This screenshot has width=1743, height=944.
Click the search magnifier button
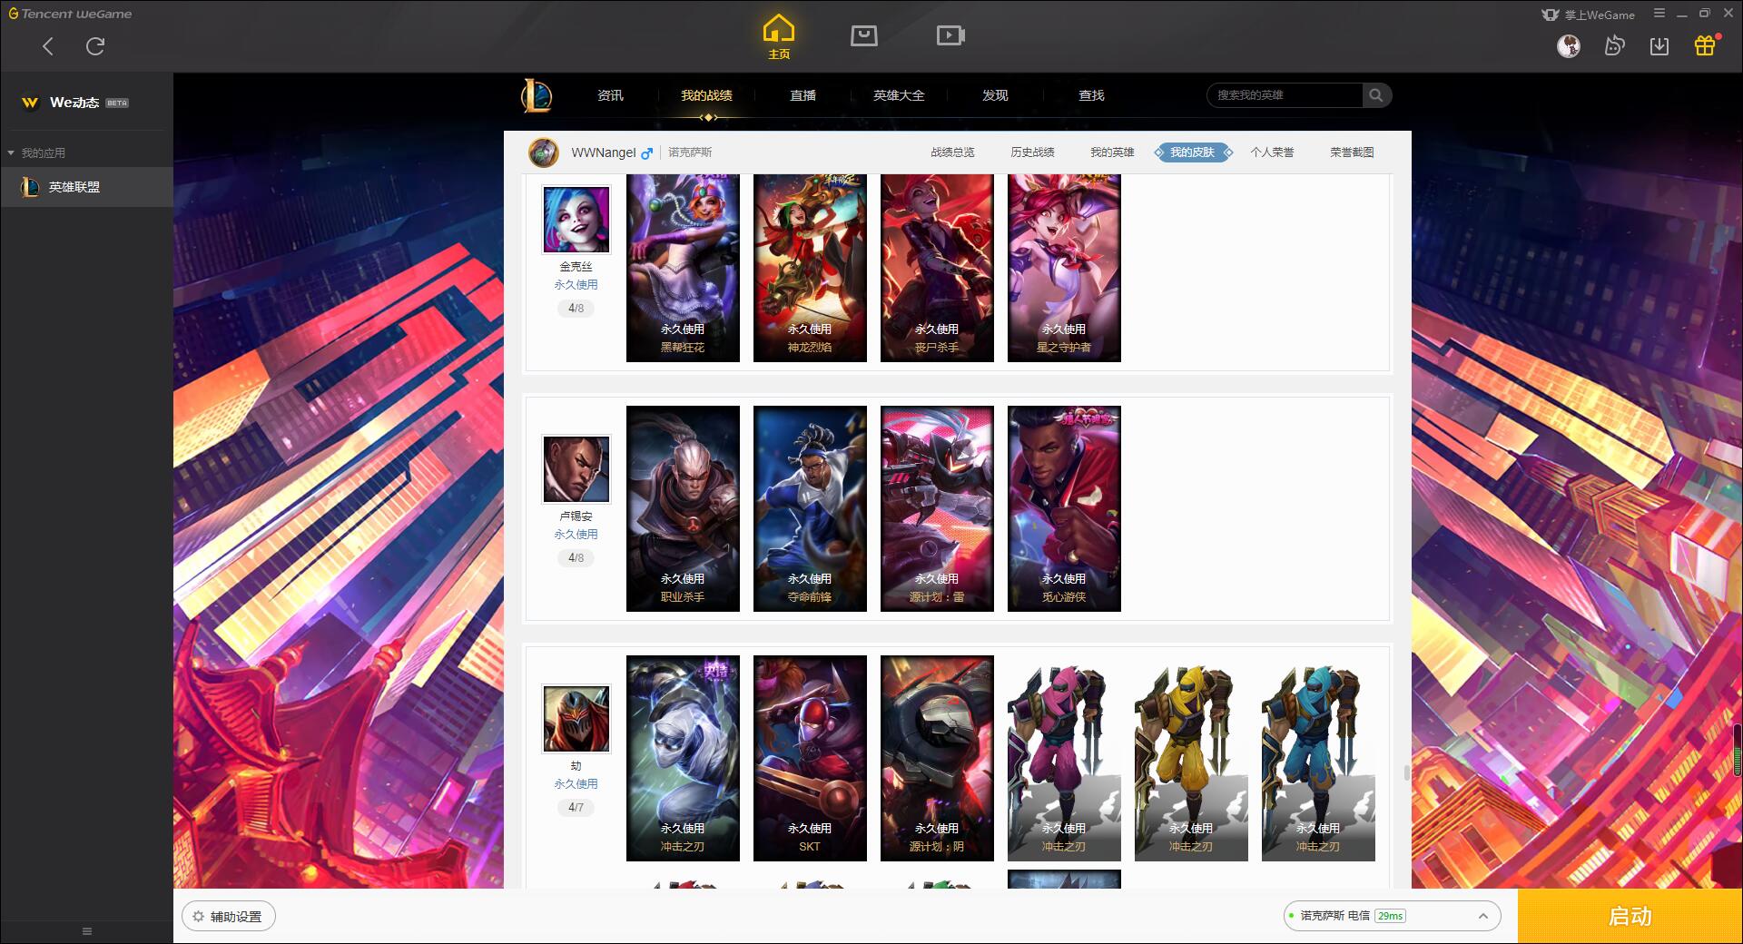coord(1376,95)
